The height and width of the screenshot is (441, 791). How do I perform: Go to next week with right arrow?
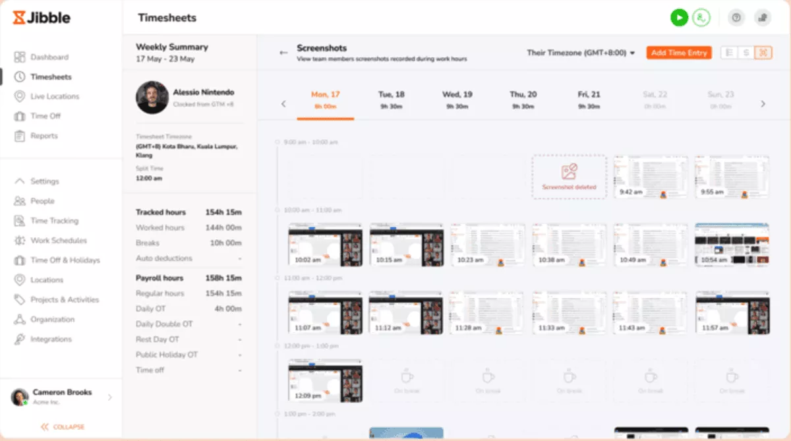(763, 103)
